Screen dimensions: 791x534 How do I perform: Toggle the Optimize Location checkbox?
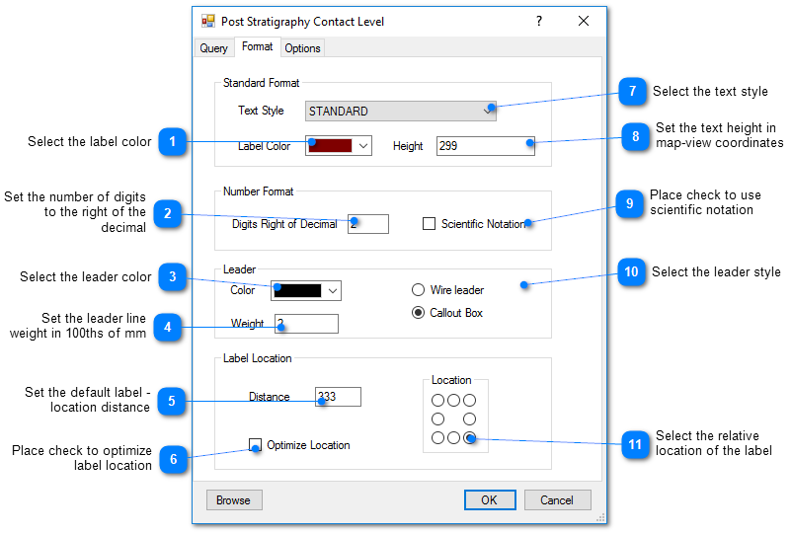256,445
